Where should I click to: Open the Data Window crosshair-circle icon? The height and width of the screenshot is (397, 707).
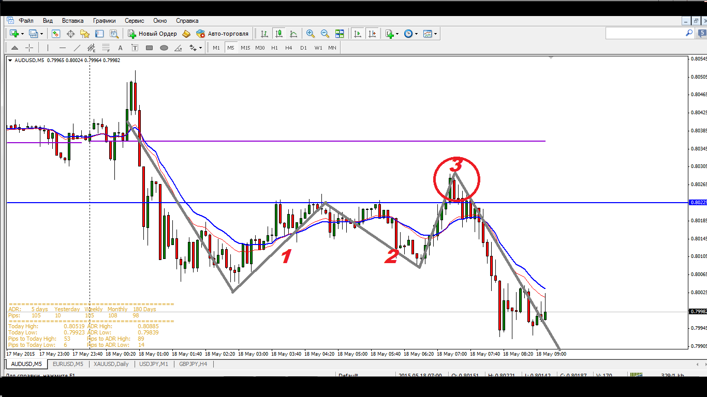point(70,34)
